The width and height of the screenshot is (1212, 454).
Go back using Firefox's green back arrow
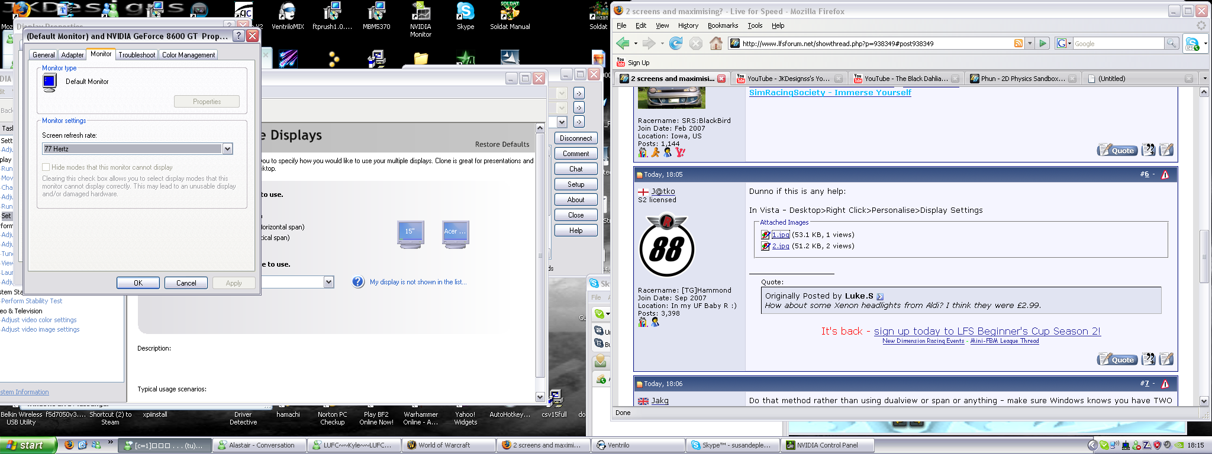click(x=623, y=43)
